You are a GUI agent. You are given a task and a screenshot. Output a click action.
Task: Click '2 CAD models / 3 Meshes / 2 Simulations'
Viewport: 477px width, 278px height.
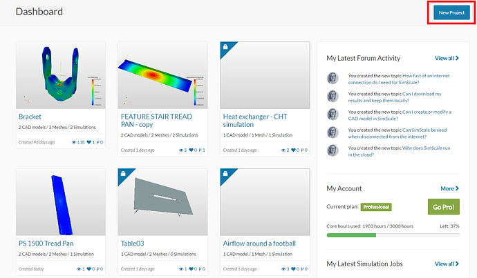(x=57, y=127)
